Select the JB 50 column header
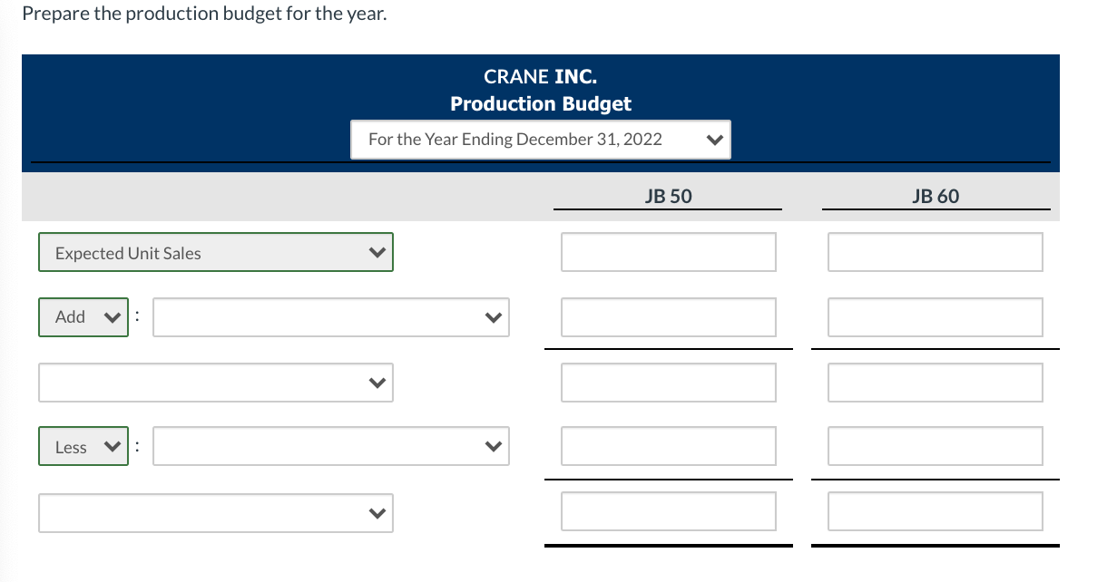 tap(668, 196)
